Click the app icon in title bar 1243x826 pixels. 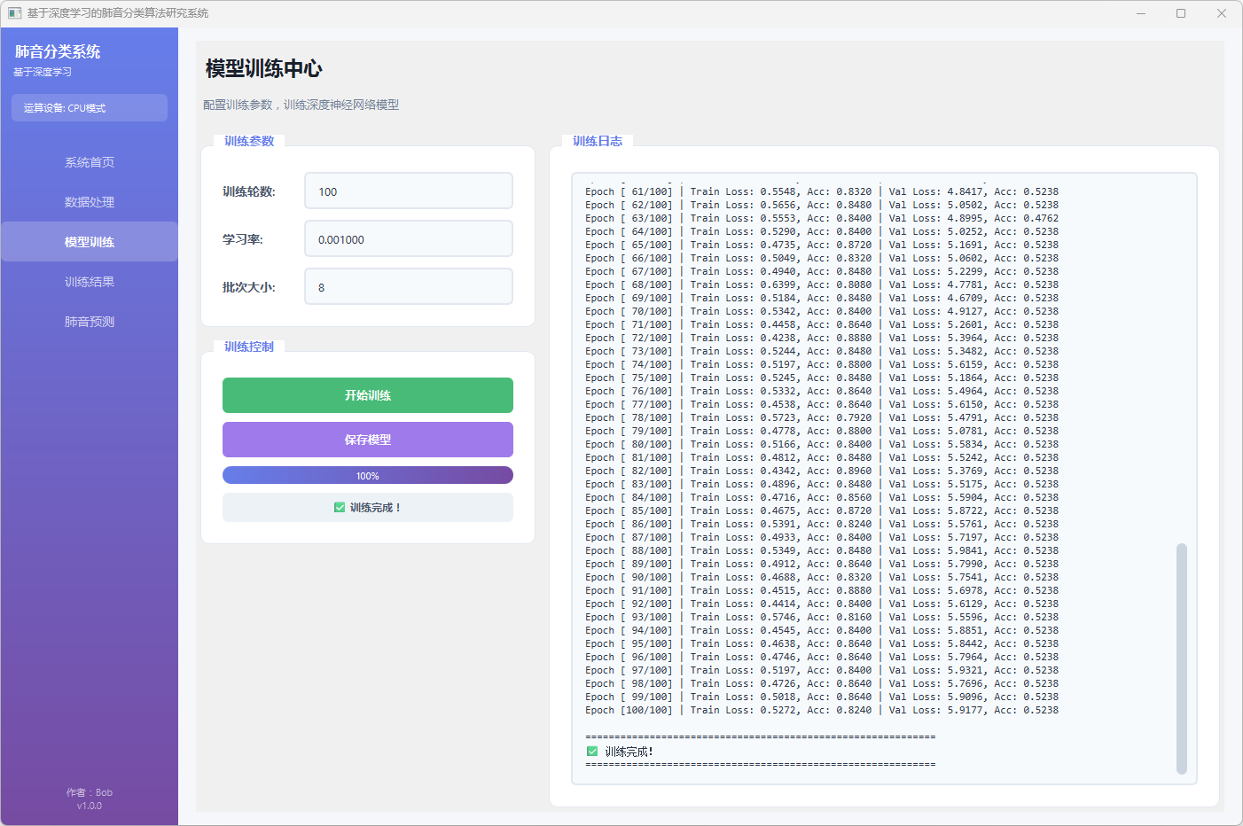point(14,13)
